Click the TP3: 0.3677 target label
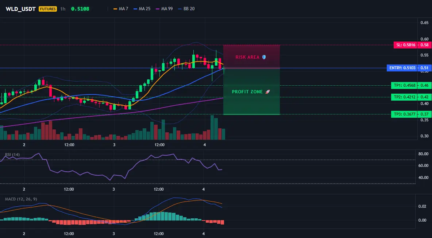This screenshot has width=432, height=238. tap(404, 114)
